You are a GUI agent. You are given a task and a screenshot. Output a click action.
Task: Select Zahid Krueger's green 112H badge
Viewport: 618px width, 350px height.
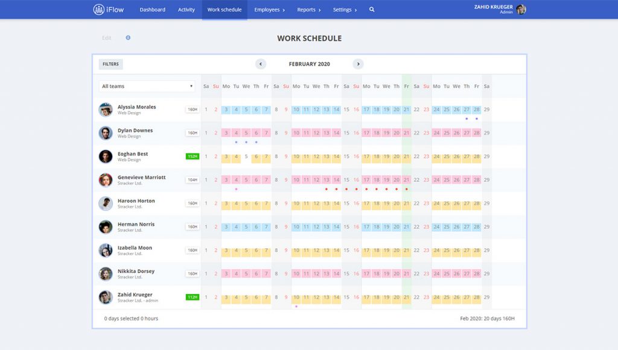[x=193, y=297]
